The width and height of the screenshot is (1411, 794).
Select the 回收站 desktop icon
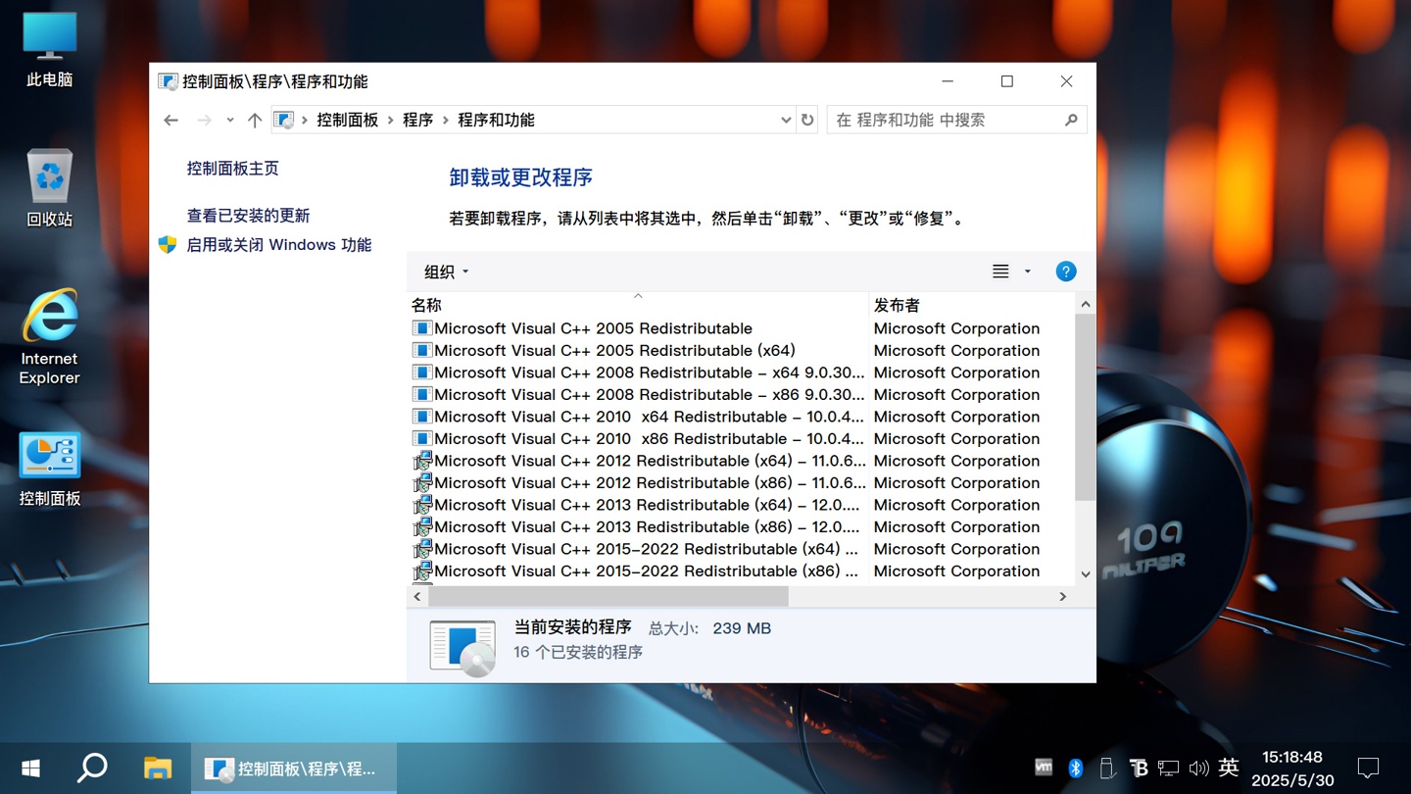point(49,189)
